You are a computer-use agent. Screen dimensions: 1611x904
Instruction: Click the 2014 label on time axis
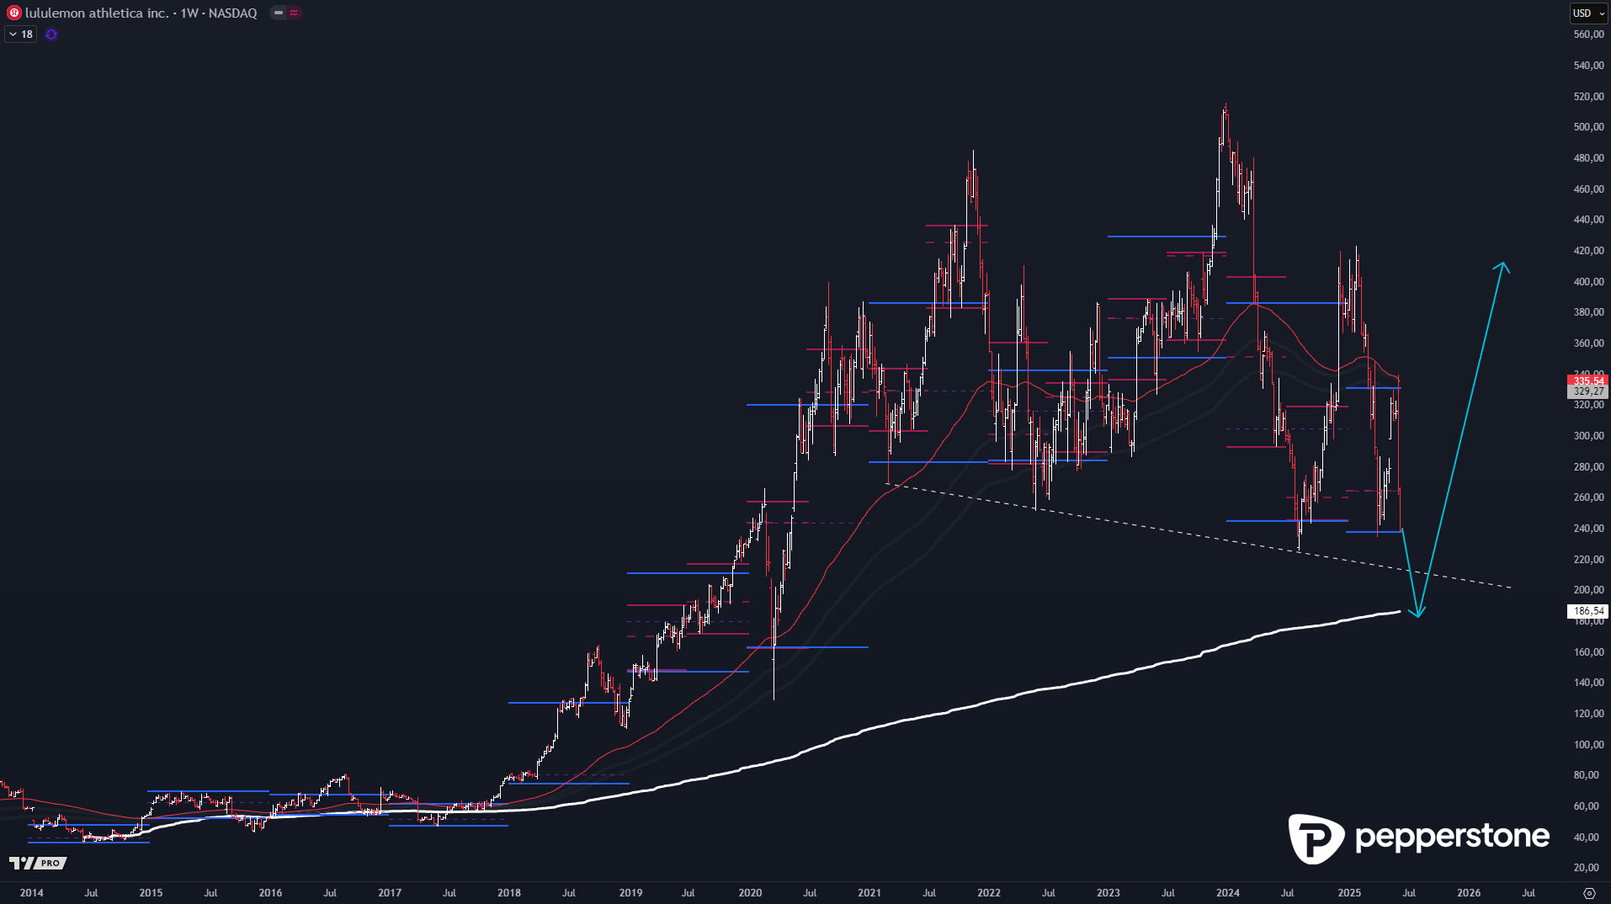[31, 893]
